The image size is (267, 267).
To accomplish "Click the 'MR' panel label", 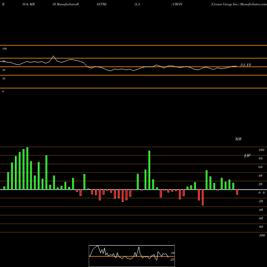I will [238, 139].
